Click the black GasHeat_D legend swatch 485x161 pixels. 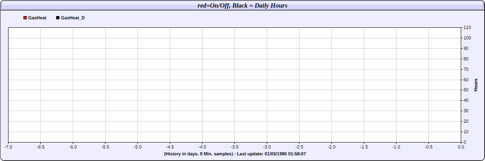[58, 18]
